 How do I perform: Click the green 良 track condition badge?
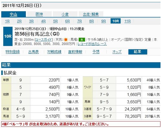coord(82,40)
